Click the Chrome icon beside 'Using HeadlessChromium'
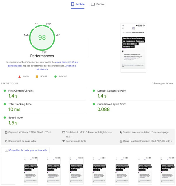This screenshot has height=186, width=176. (x=121, y=141)
